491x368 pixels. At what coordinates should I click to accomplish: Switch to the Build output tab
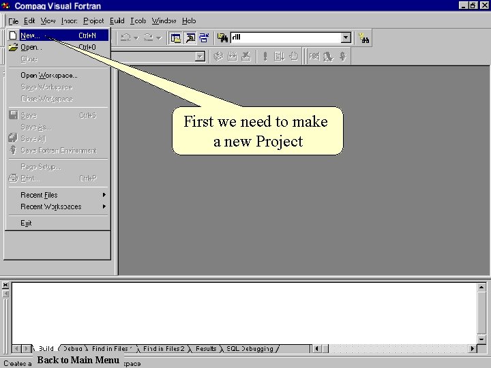(x=46, y=349)
